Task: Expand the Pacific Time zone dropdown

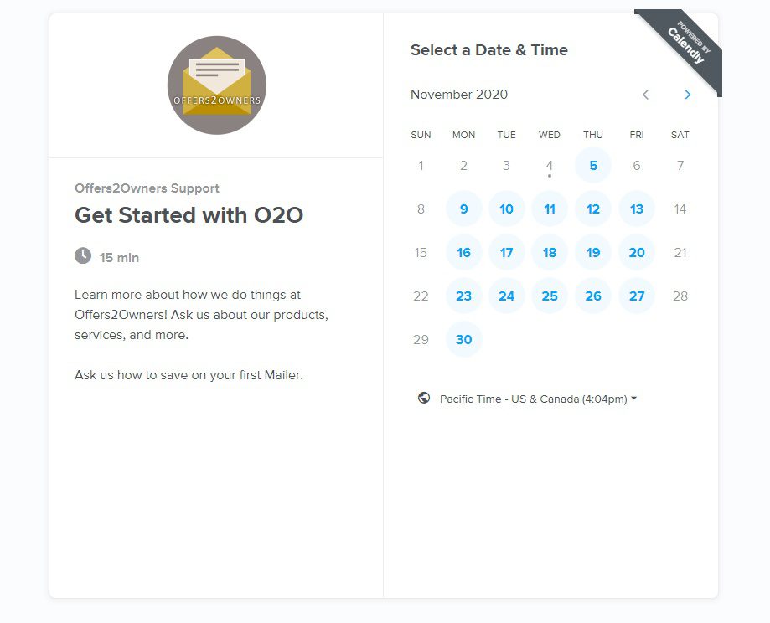Action: (x=537, y=399)
